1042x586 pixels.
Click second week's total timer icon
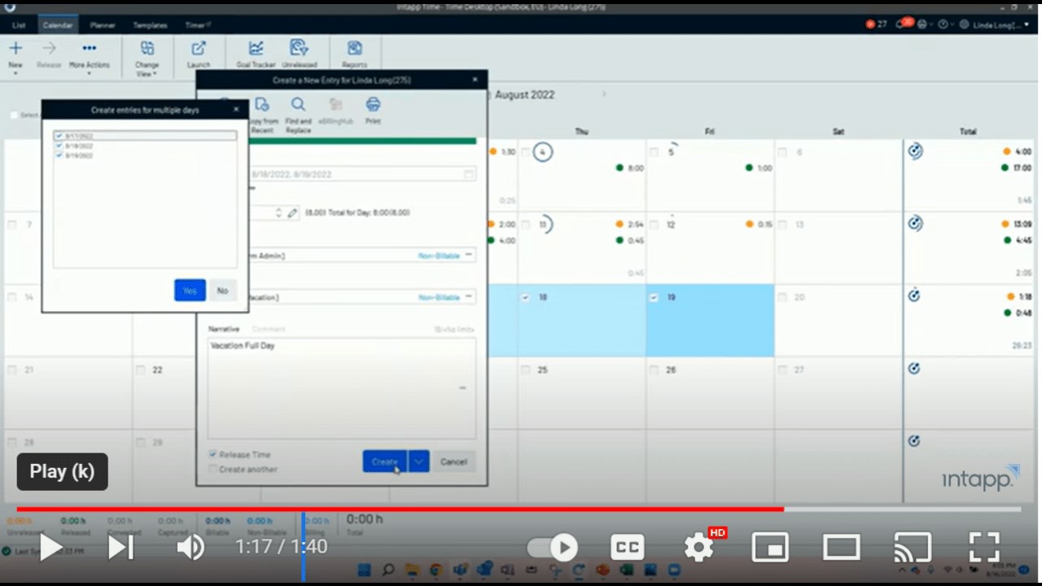click(x=915, y=223)
